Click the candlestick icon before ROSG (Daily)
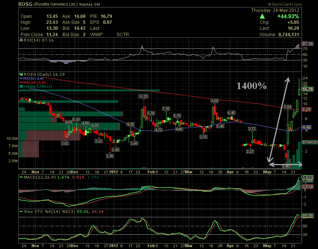 [21, 75]
